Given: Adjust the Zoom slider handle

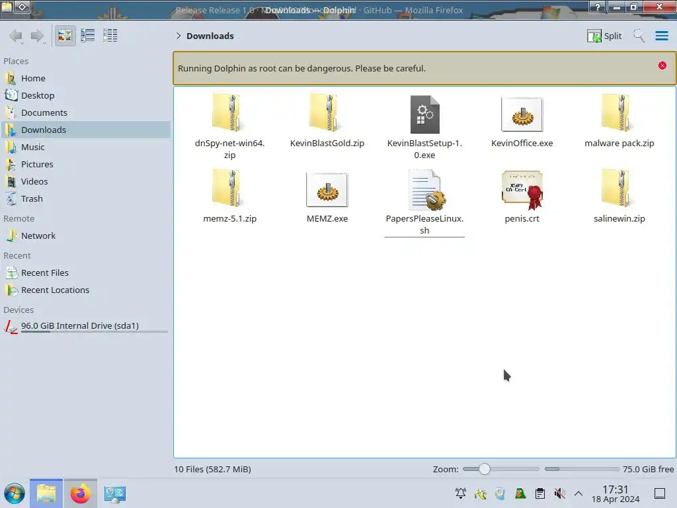Looking at the screenshot, I should point(485,469).
